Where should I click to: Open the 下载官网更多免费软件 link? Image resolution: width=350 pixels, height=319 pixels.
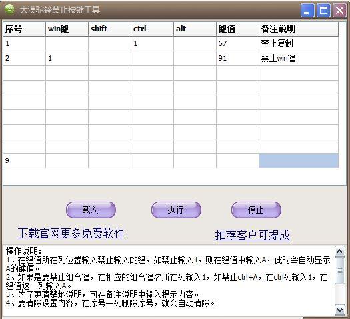click(x=71, y=233)
